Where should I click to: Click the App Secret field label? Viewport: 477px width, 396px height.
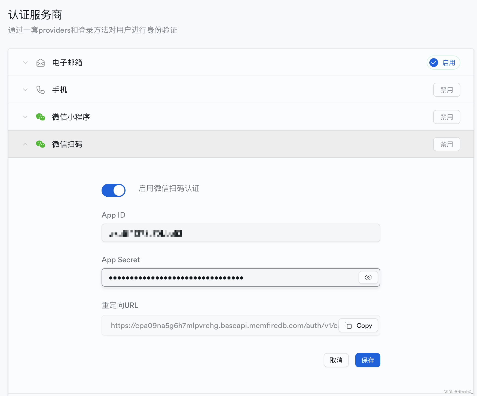click(121, 260)
